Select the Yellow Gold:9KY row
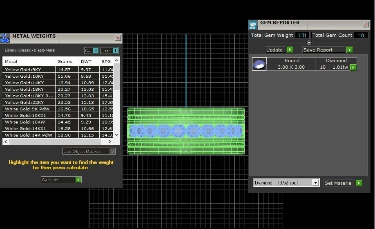This screenshot has height=229, width=375. [58, 70]
